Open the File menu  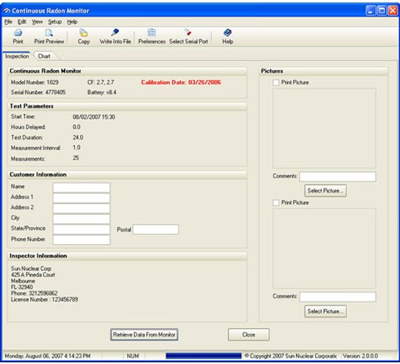[x=8, y=22]
